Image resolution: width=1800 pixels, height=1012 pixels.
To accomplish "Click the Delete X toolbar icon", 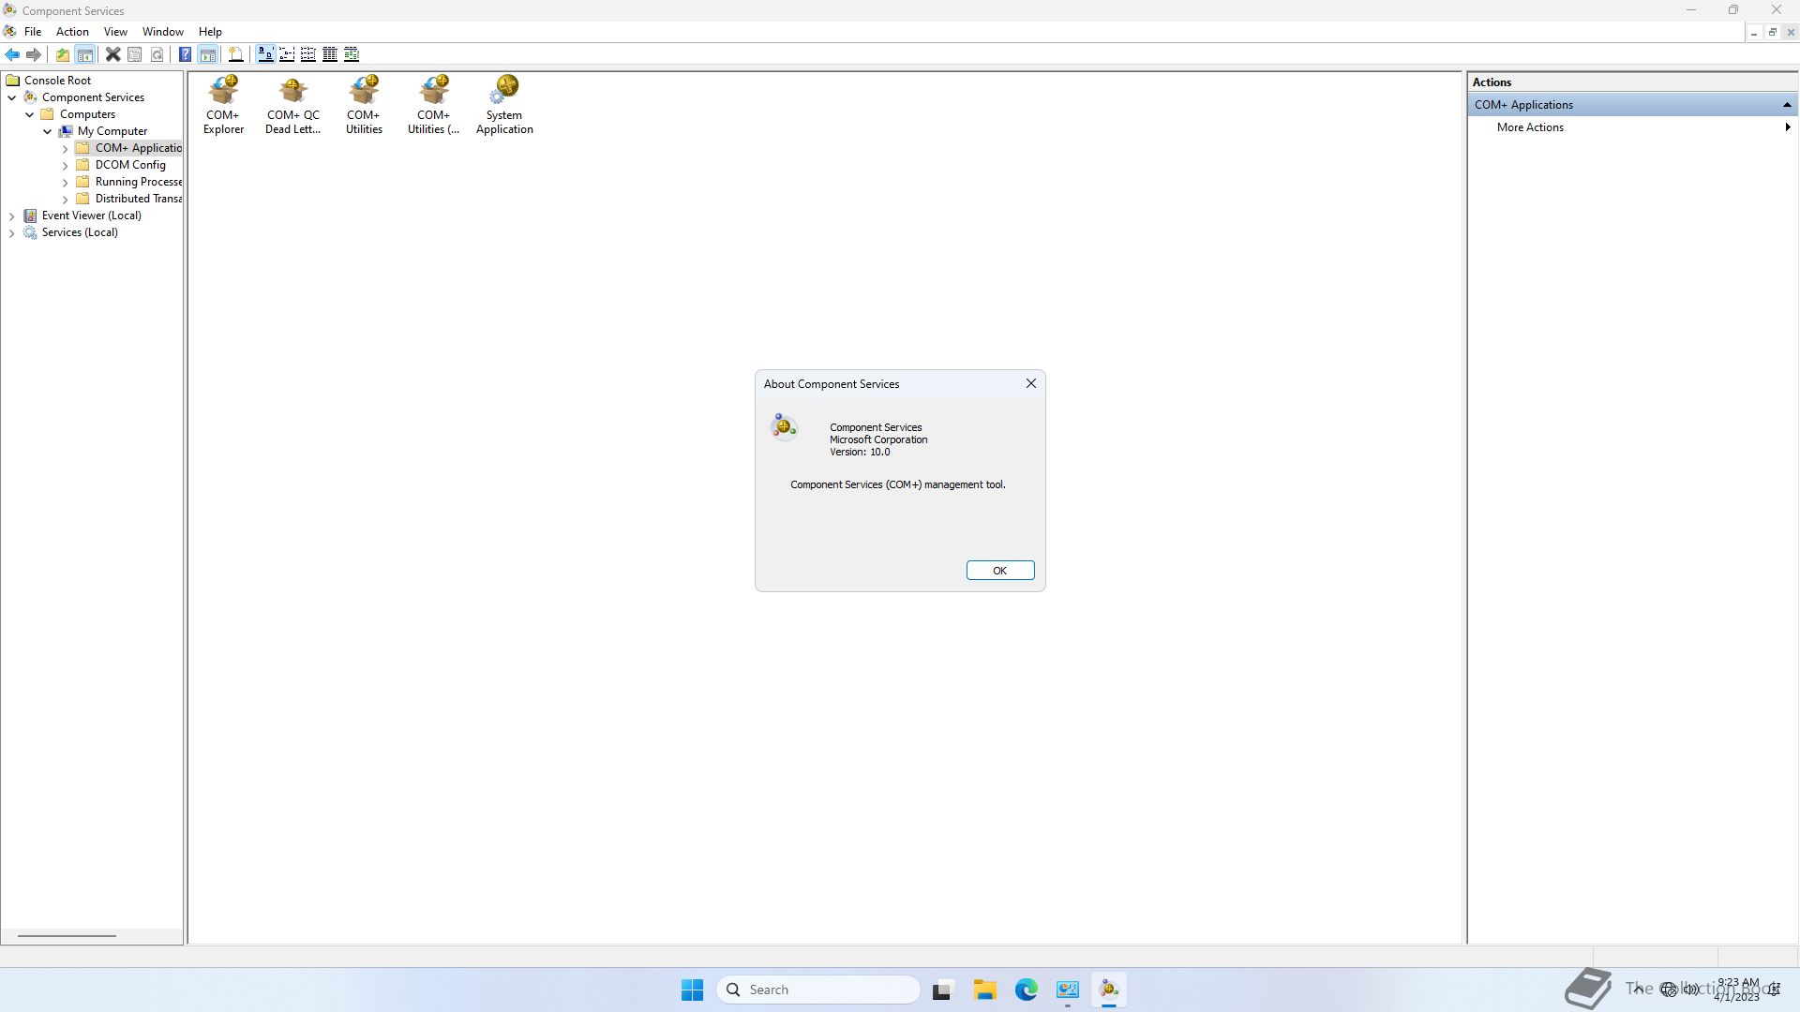I will [x=112, y=54].
